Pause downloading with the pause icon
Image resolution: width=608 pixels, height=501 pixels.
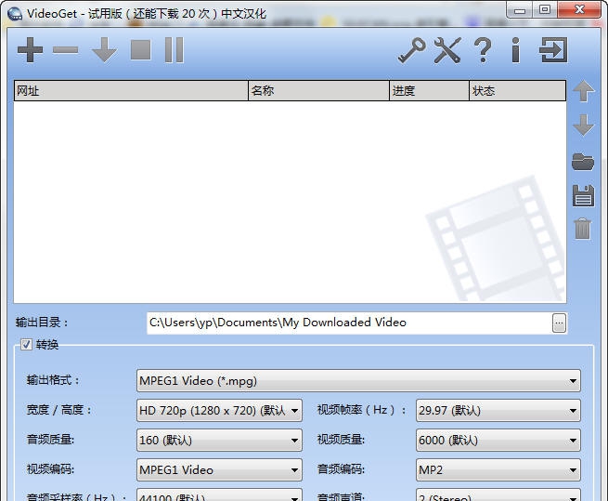(174, 49)
